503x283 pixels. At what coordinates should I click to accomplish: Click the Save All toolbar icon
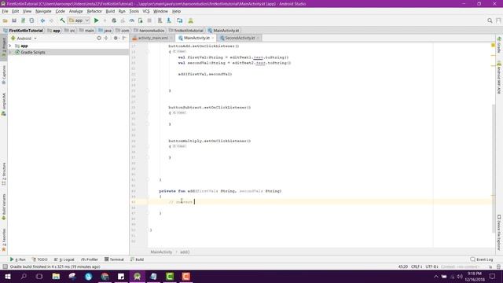[x=14, y=20]
